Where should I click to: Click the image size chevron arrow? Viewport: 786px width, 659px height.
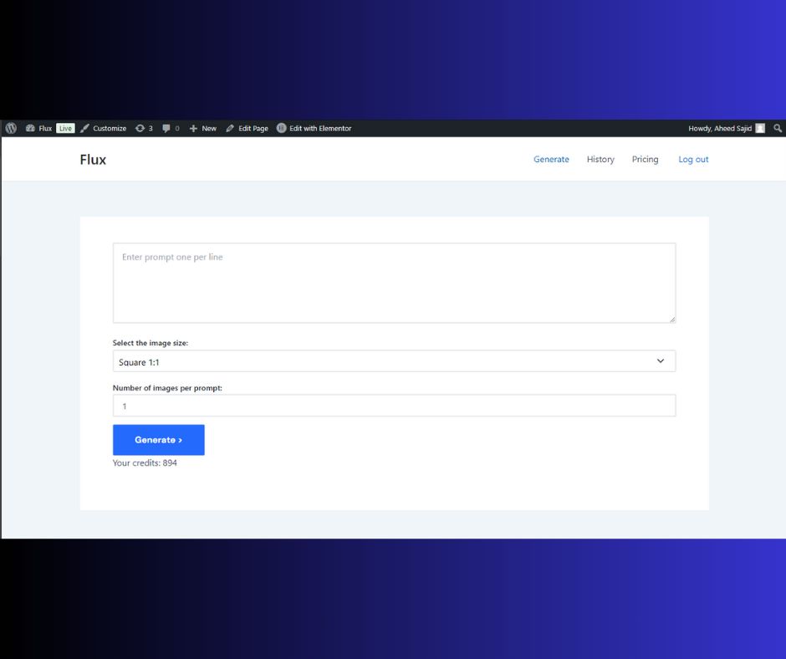click(x=661, y=361)
